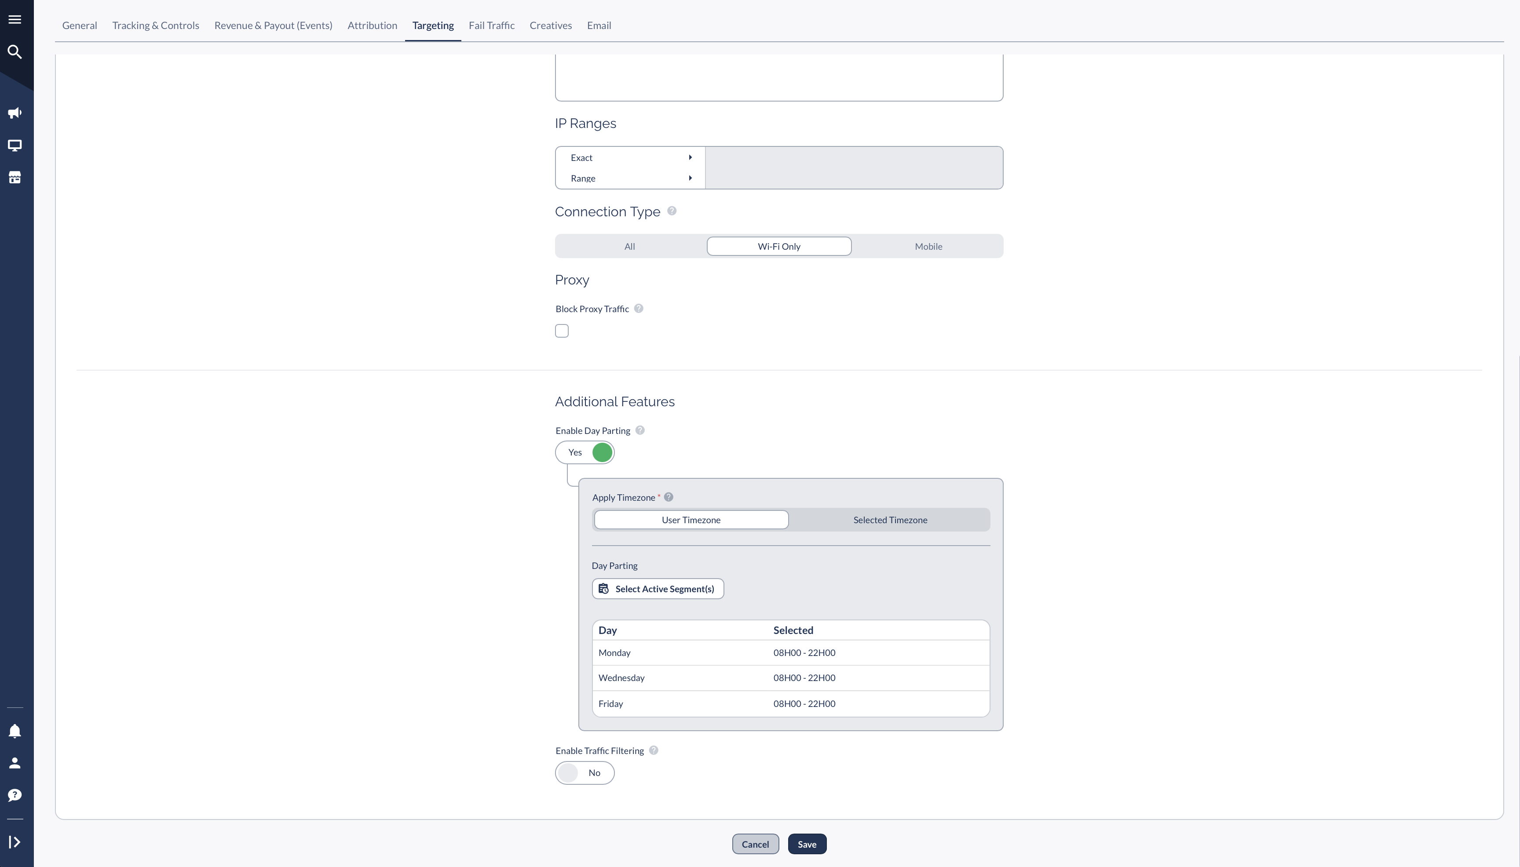Click the Friday day parting row
This screenshot has width=1520, height=867.
[791, 704]
